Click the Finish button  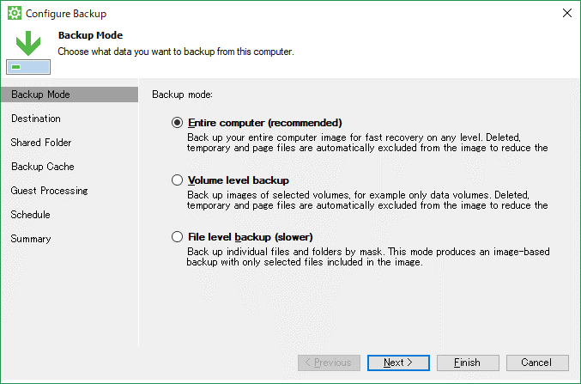pos(468,363)
